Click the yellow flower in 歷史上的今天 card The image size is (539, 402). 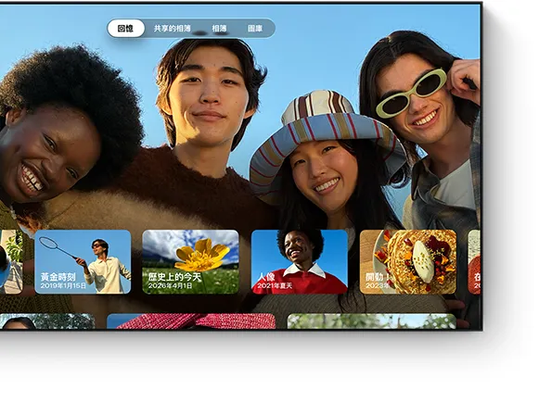pos(202,256)
